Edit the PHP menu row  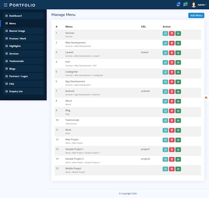(x=165, y=62)
